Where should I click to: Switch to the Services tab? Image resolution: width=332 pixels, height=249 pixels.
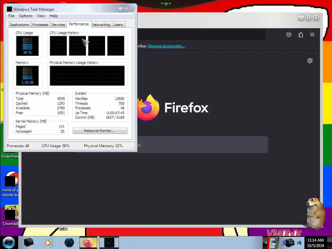[x=58, y=25]
